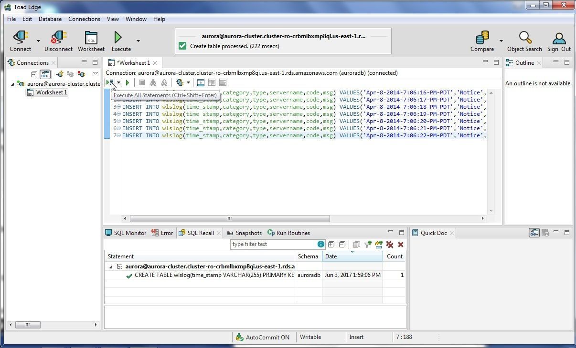576x348 pixels.
Task: Click the green Execute arrow
Action: point(118,38)
